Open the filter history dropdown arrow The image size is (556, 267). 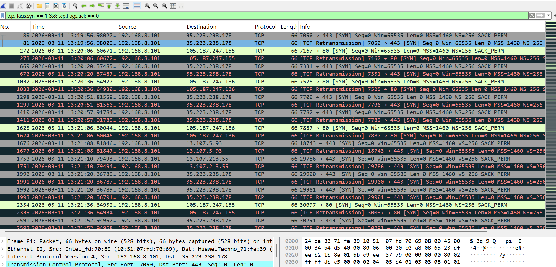548,16
